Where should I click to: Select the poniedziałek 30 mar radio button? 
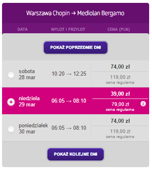[x=11, y=129]
